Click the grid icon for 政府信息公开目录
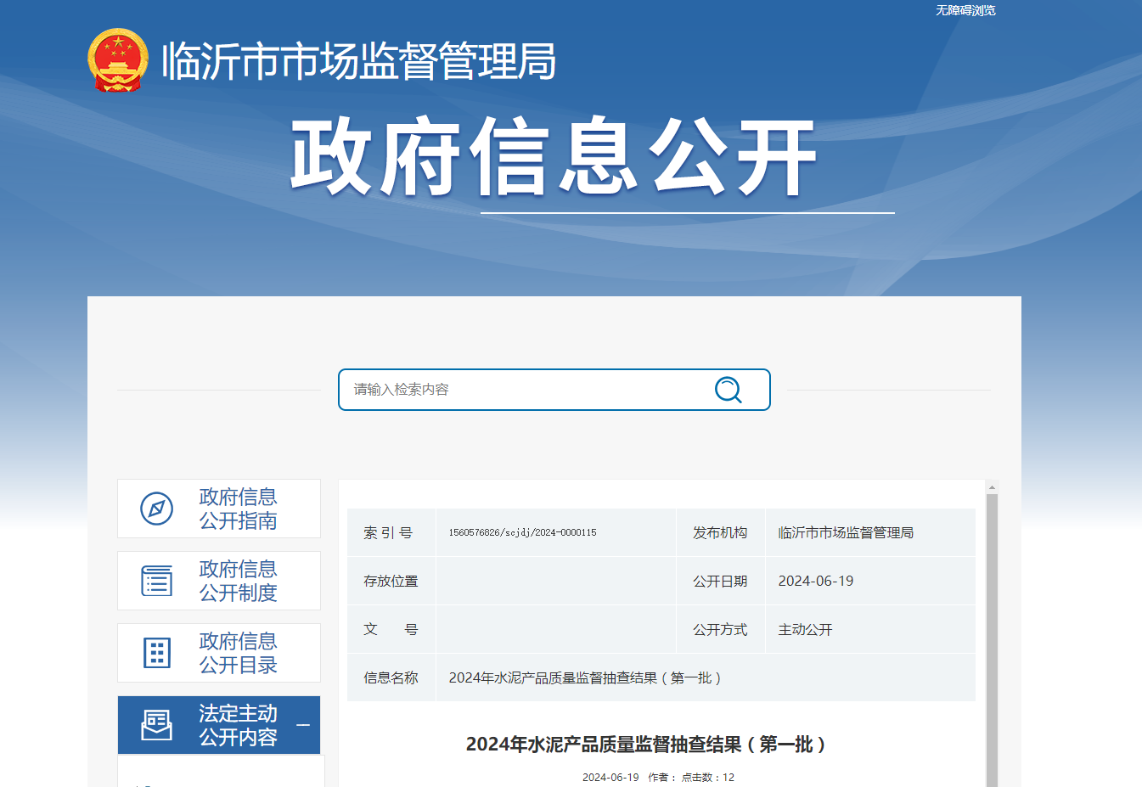1142x787 pixels. click(x=157, y=653)
